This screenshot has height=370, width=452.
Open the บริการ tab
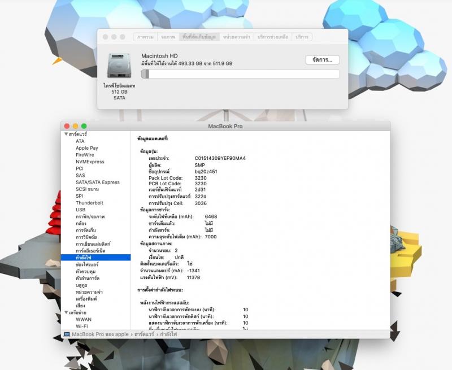pos(302,37)
